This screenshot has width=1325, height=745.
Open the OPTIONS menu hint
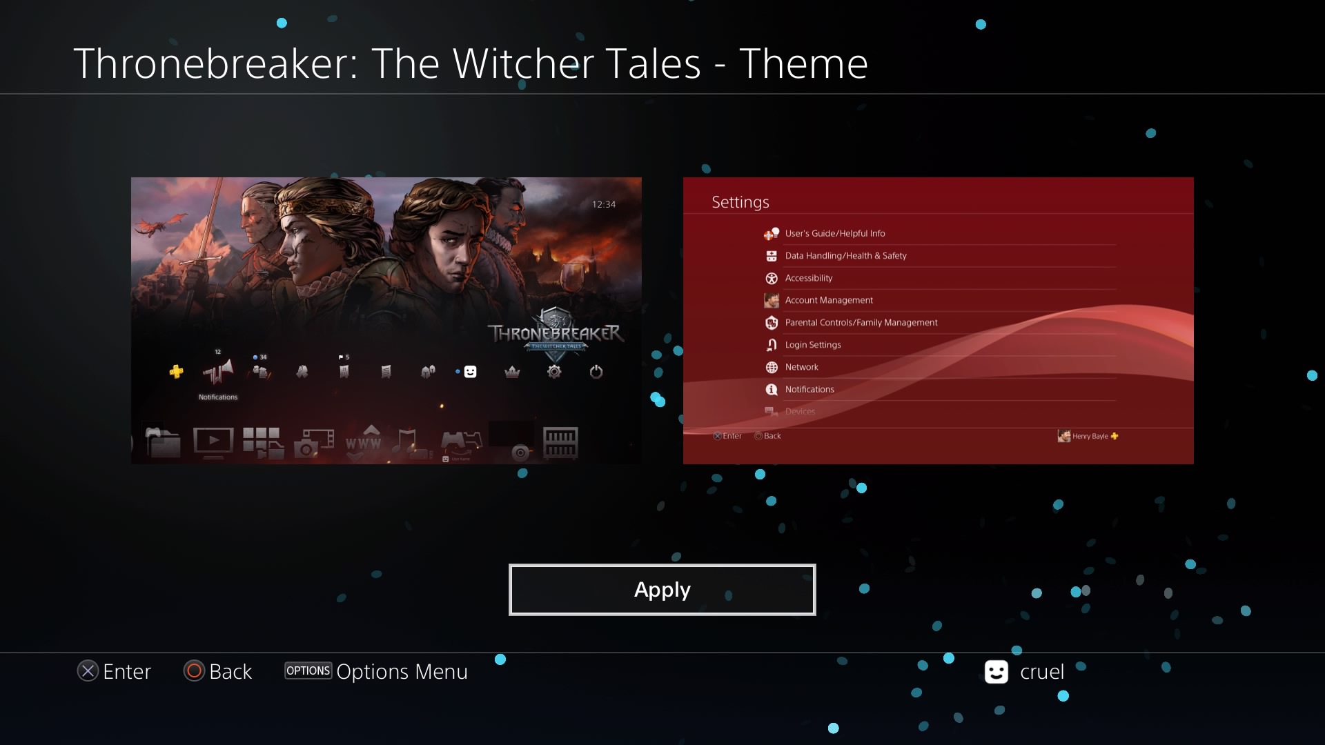coord(308,670)
